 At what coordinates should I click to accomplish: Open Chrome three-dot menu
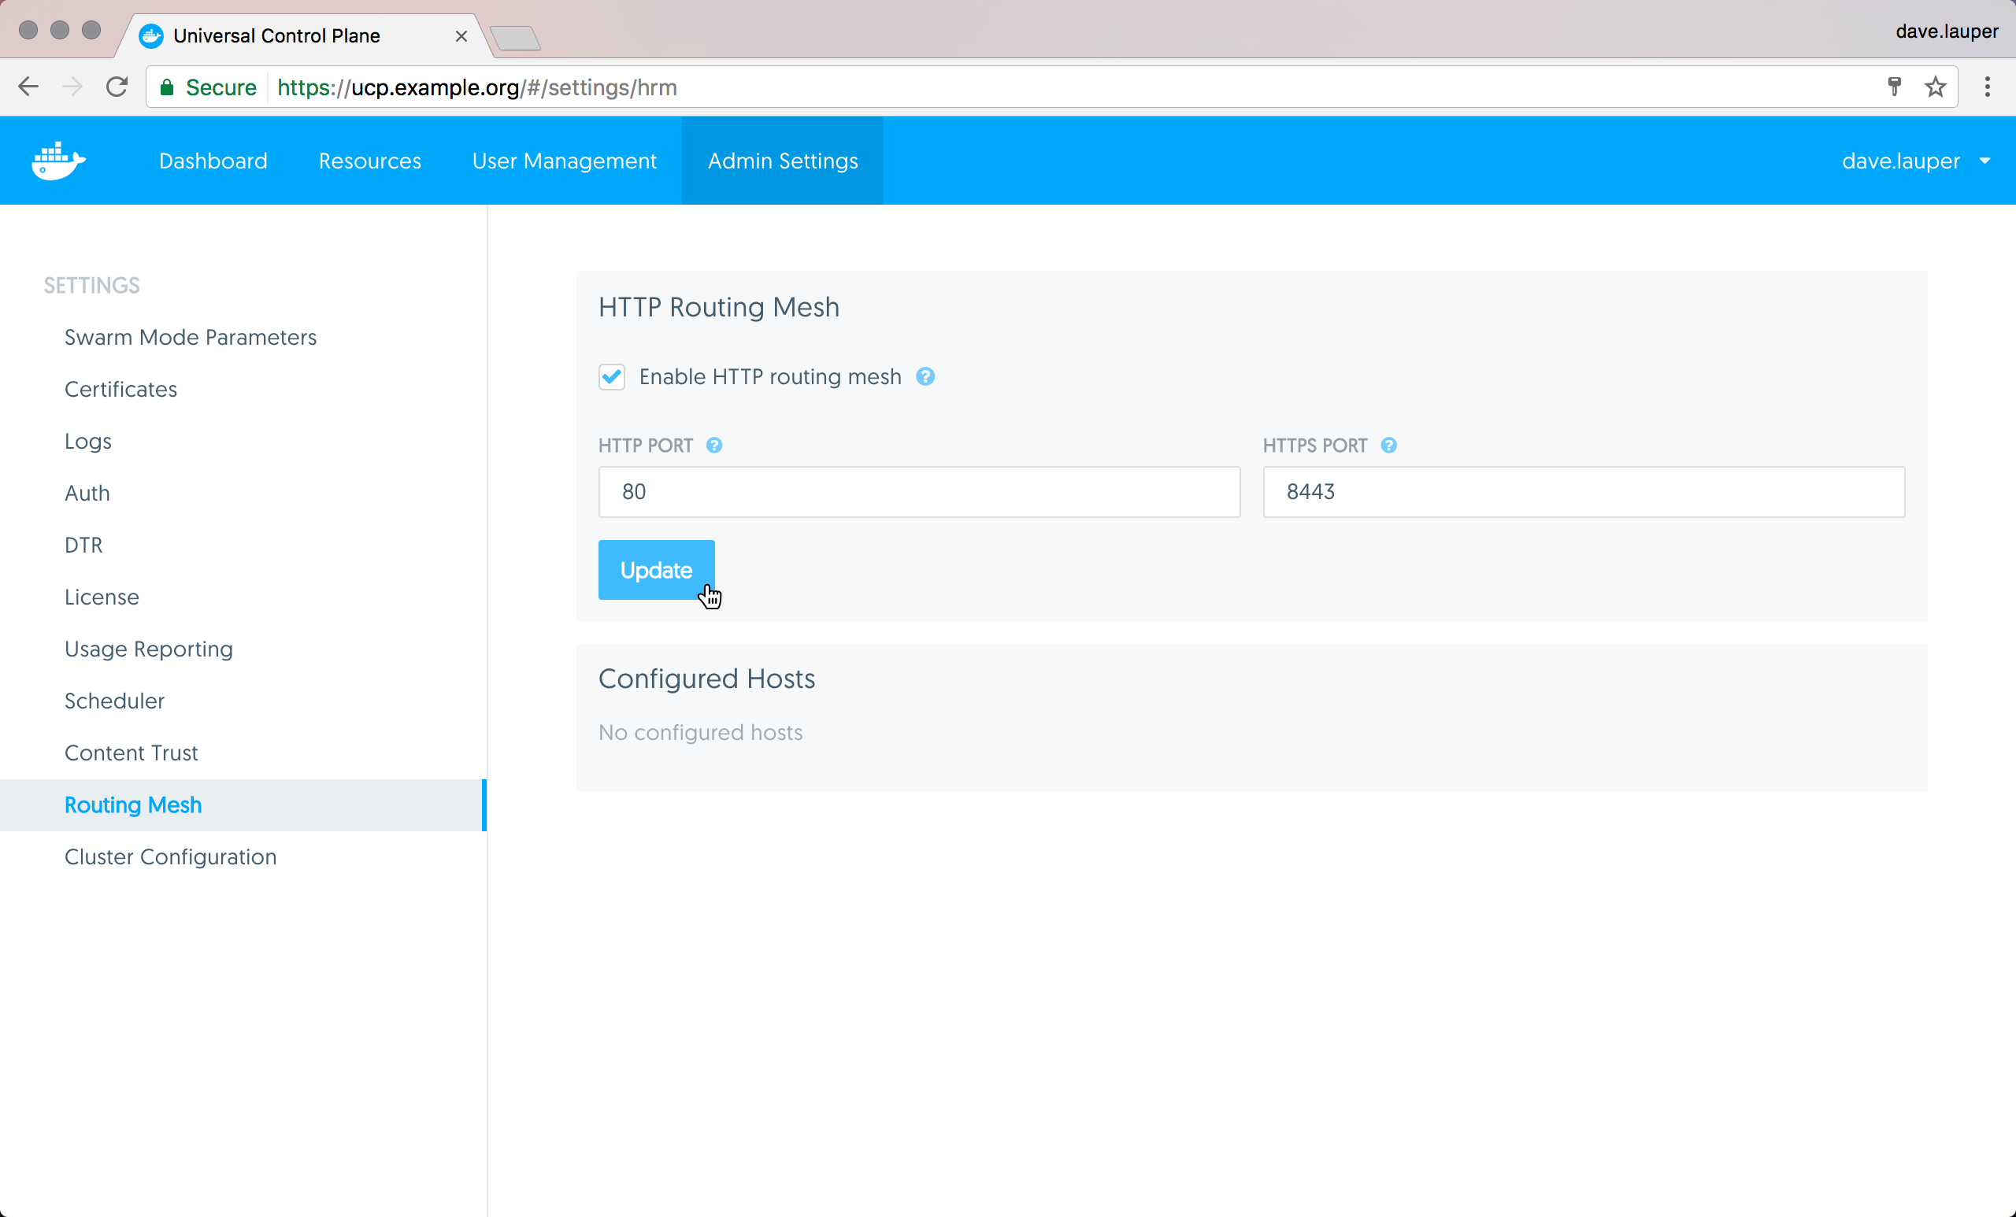point(1988,87)
